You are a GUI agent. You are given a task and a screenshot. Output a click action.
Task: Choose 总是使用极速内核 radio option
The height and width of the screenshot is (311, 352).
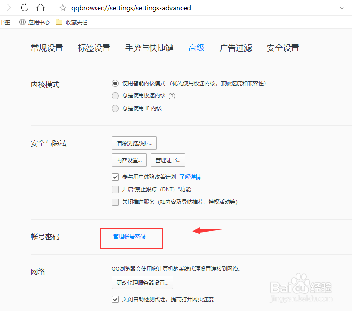[115, 96]
